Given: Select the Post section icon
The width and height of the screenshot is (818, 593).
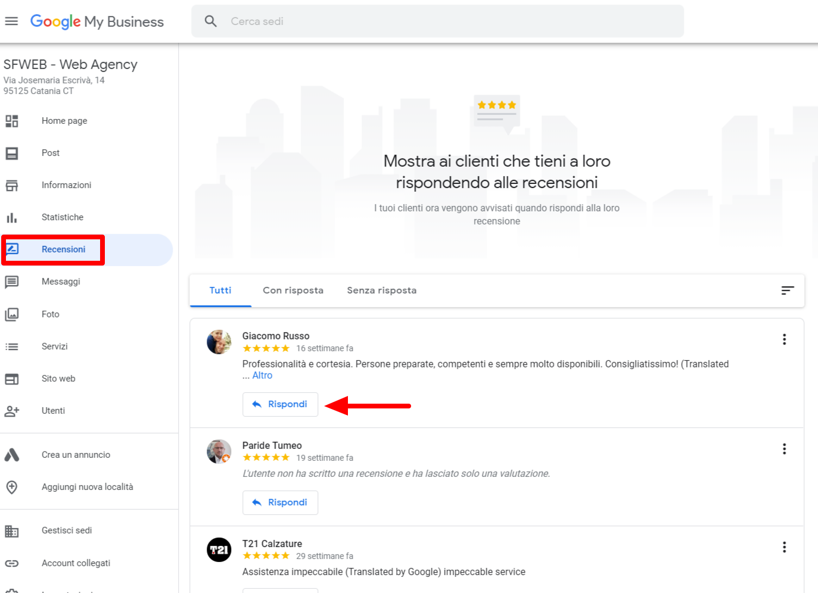Looking at the screenshot, I should coord(12,153).
